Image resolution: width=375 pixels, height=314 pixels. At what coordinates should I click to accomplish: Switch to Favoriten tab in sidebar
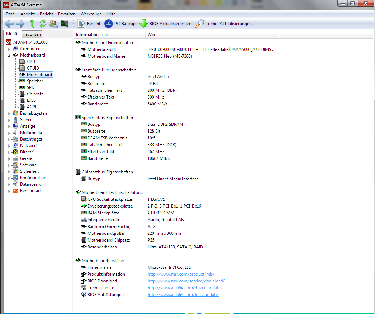tap(32, 34)
